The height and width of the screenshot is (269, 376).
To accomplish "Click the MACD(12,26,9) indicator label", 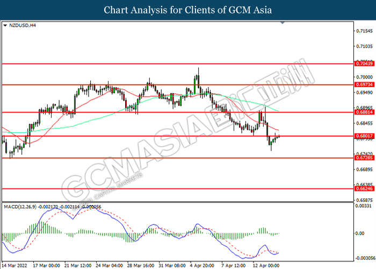I will pyautogui.click(x=20, y=207).
